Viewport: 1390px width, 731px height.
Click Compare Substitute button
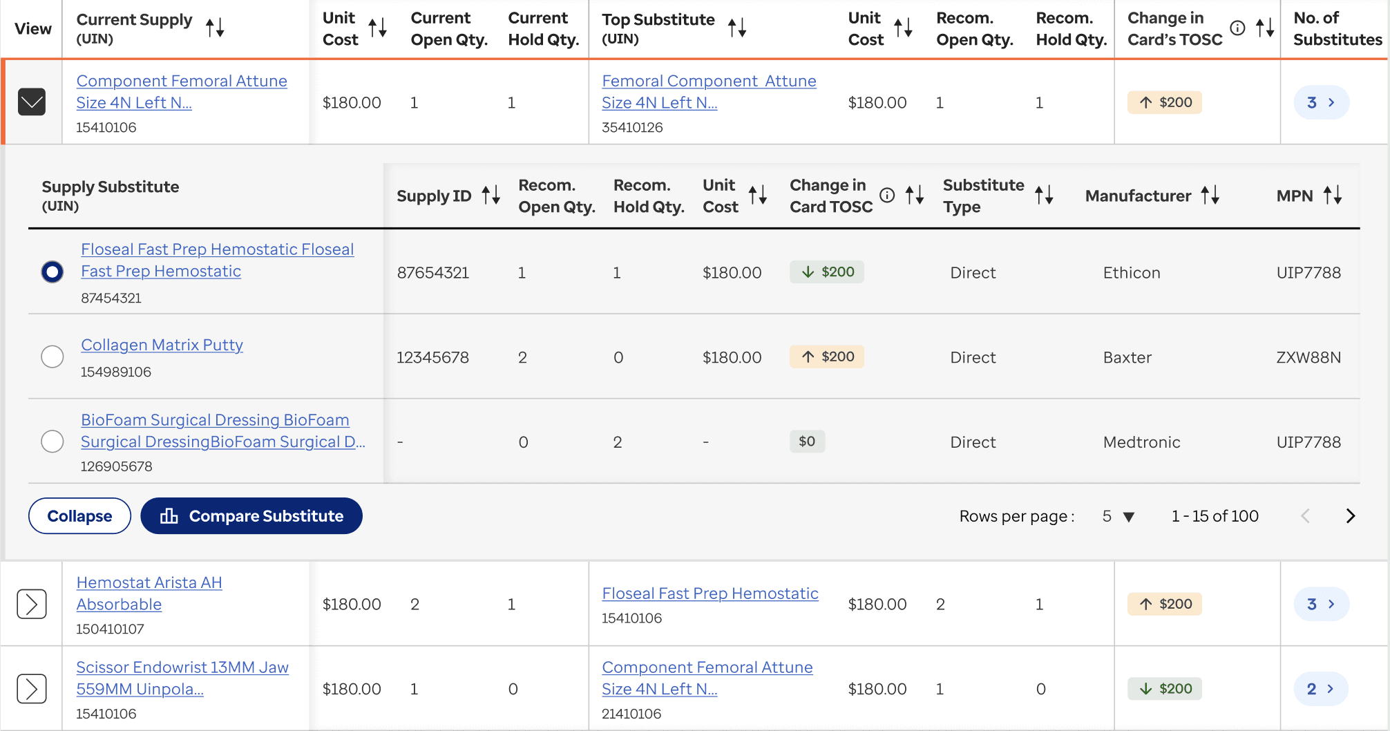tap(251, 516)
